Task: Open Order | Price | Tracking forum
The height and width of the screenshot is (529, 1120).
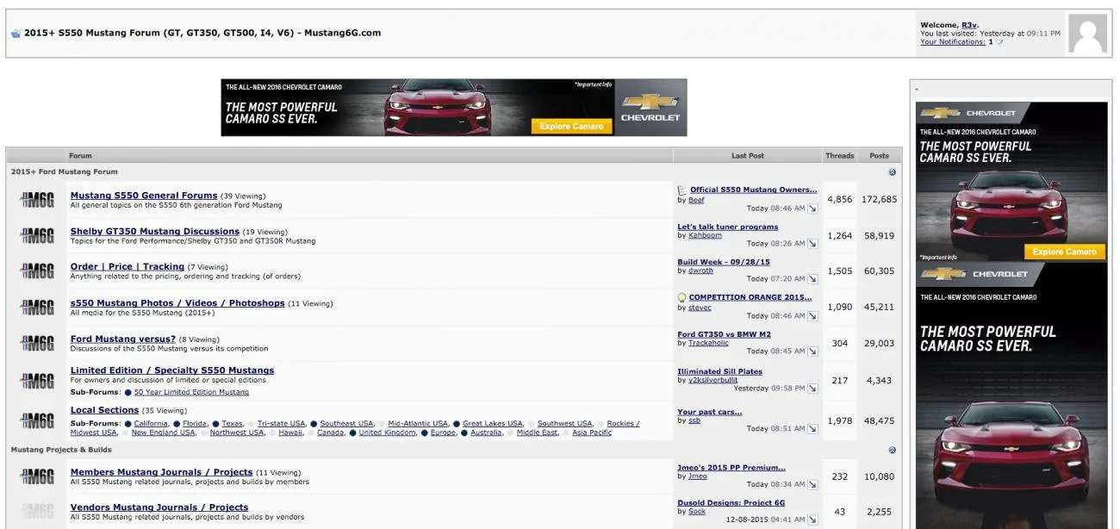Action: [x=128, y=267]
